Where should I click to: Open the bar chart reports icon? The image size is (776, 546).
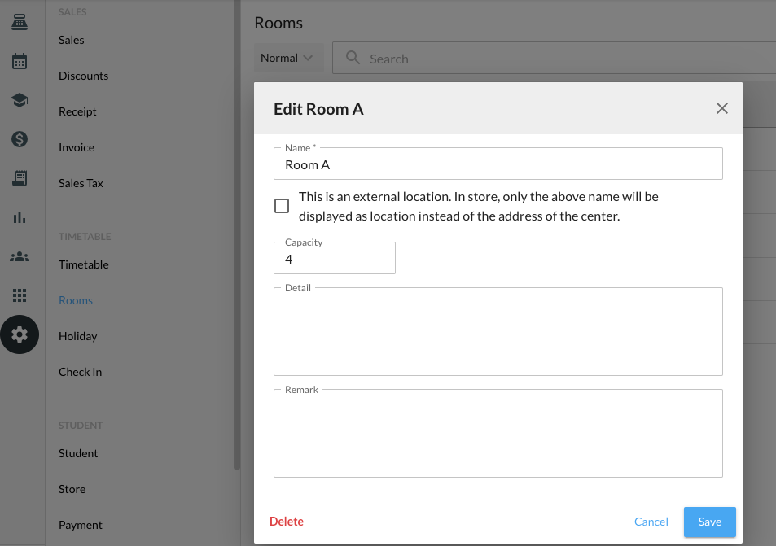(x=20, y=217)
